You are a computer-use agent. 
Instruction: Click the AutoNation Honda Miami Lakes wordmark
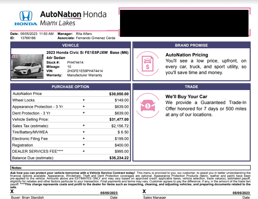pos(73,18)
